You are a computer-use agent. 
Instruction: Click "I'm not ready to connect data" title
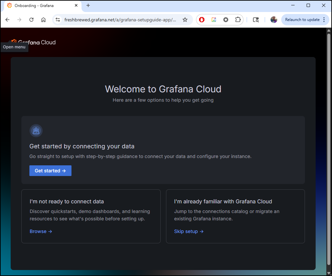point(67,201)
